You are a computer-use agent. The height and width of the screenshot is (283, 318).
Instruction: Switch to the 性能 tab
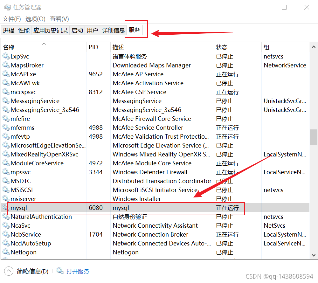coord(24,31)
